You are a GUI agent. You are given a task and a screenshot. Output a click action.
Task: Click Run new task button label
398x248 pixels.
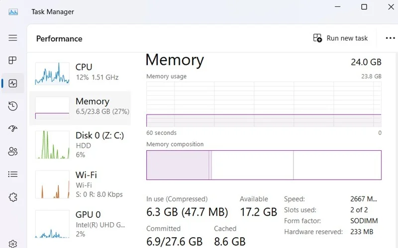(x=347, y=38)
